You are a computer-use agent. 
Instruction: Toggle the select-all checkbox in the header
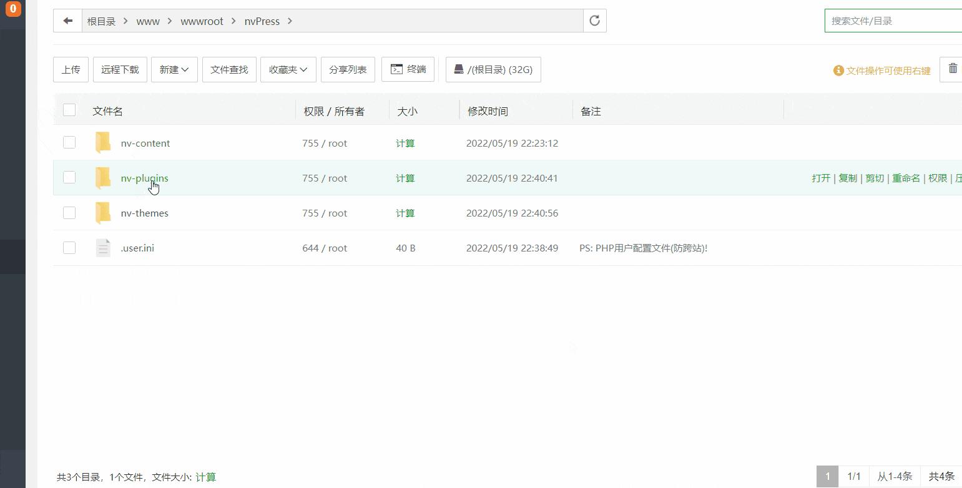(x=69, y=109)
